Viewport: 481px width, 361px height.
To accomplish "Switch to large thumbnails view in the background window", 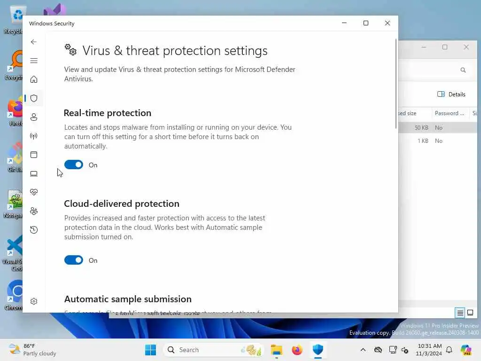I will [x=470, y=313].
